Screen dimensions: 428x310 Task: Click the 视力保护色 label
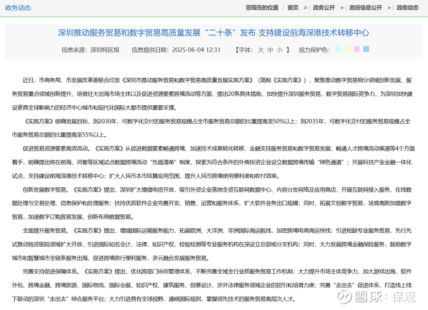click(x=314, y=50)
